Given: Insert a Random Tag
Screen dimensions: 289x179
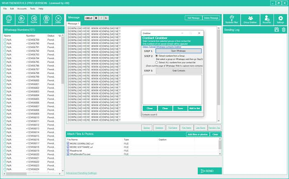Looking at the screenshot, I should click(214, 128).
